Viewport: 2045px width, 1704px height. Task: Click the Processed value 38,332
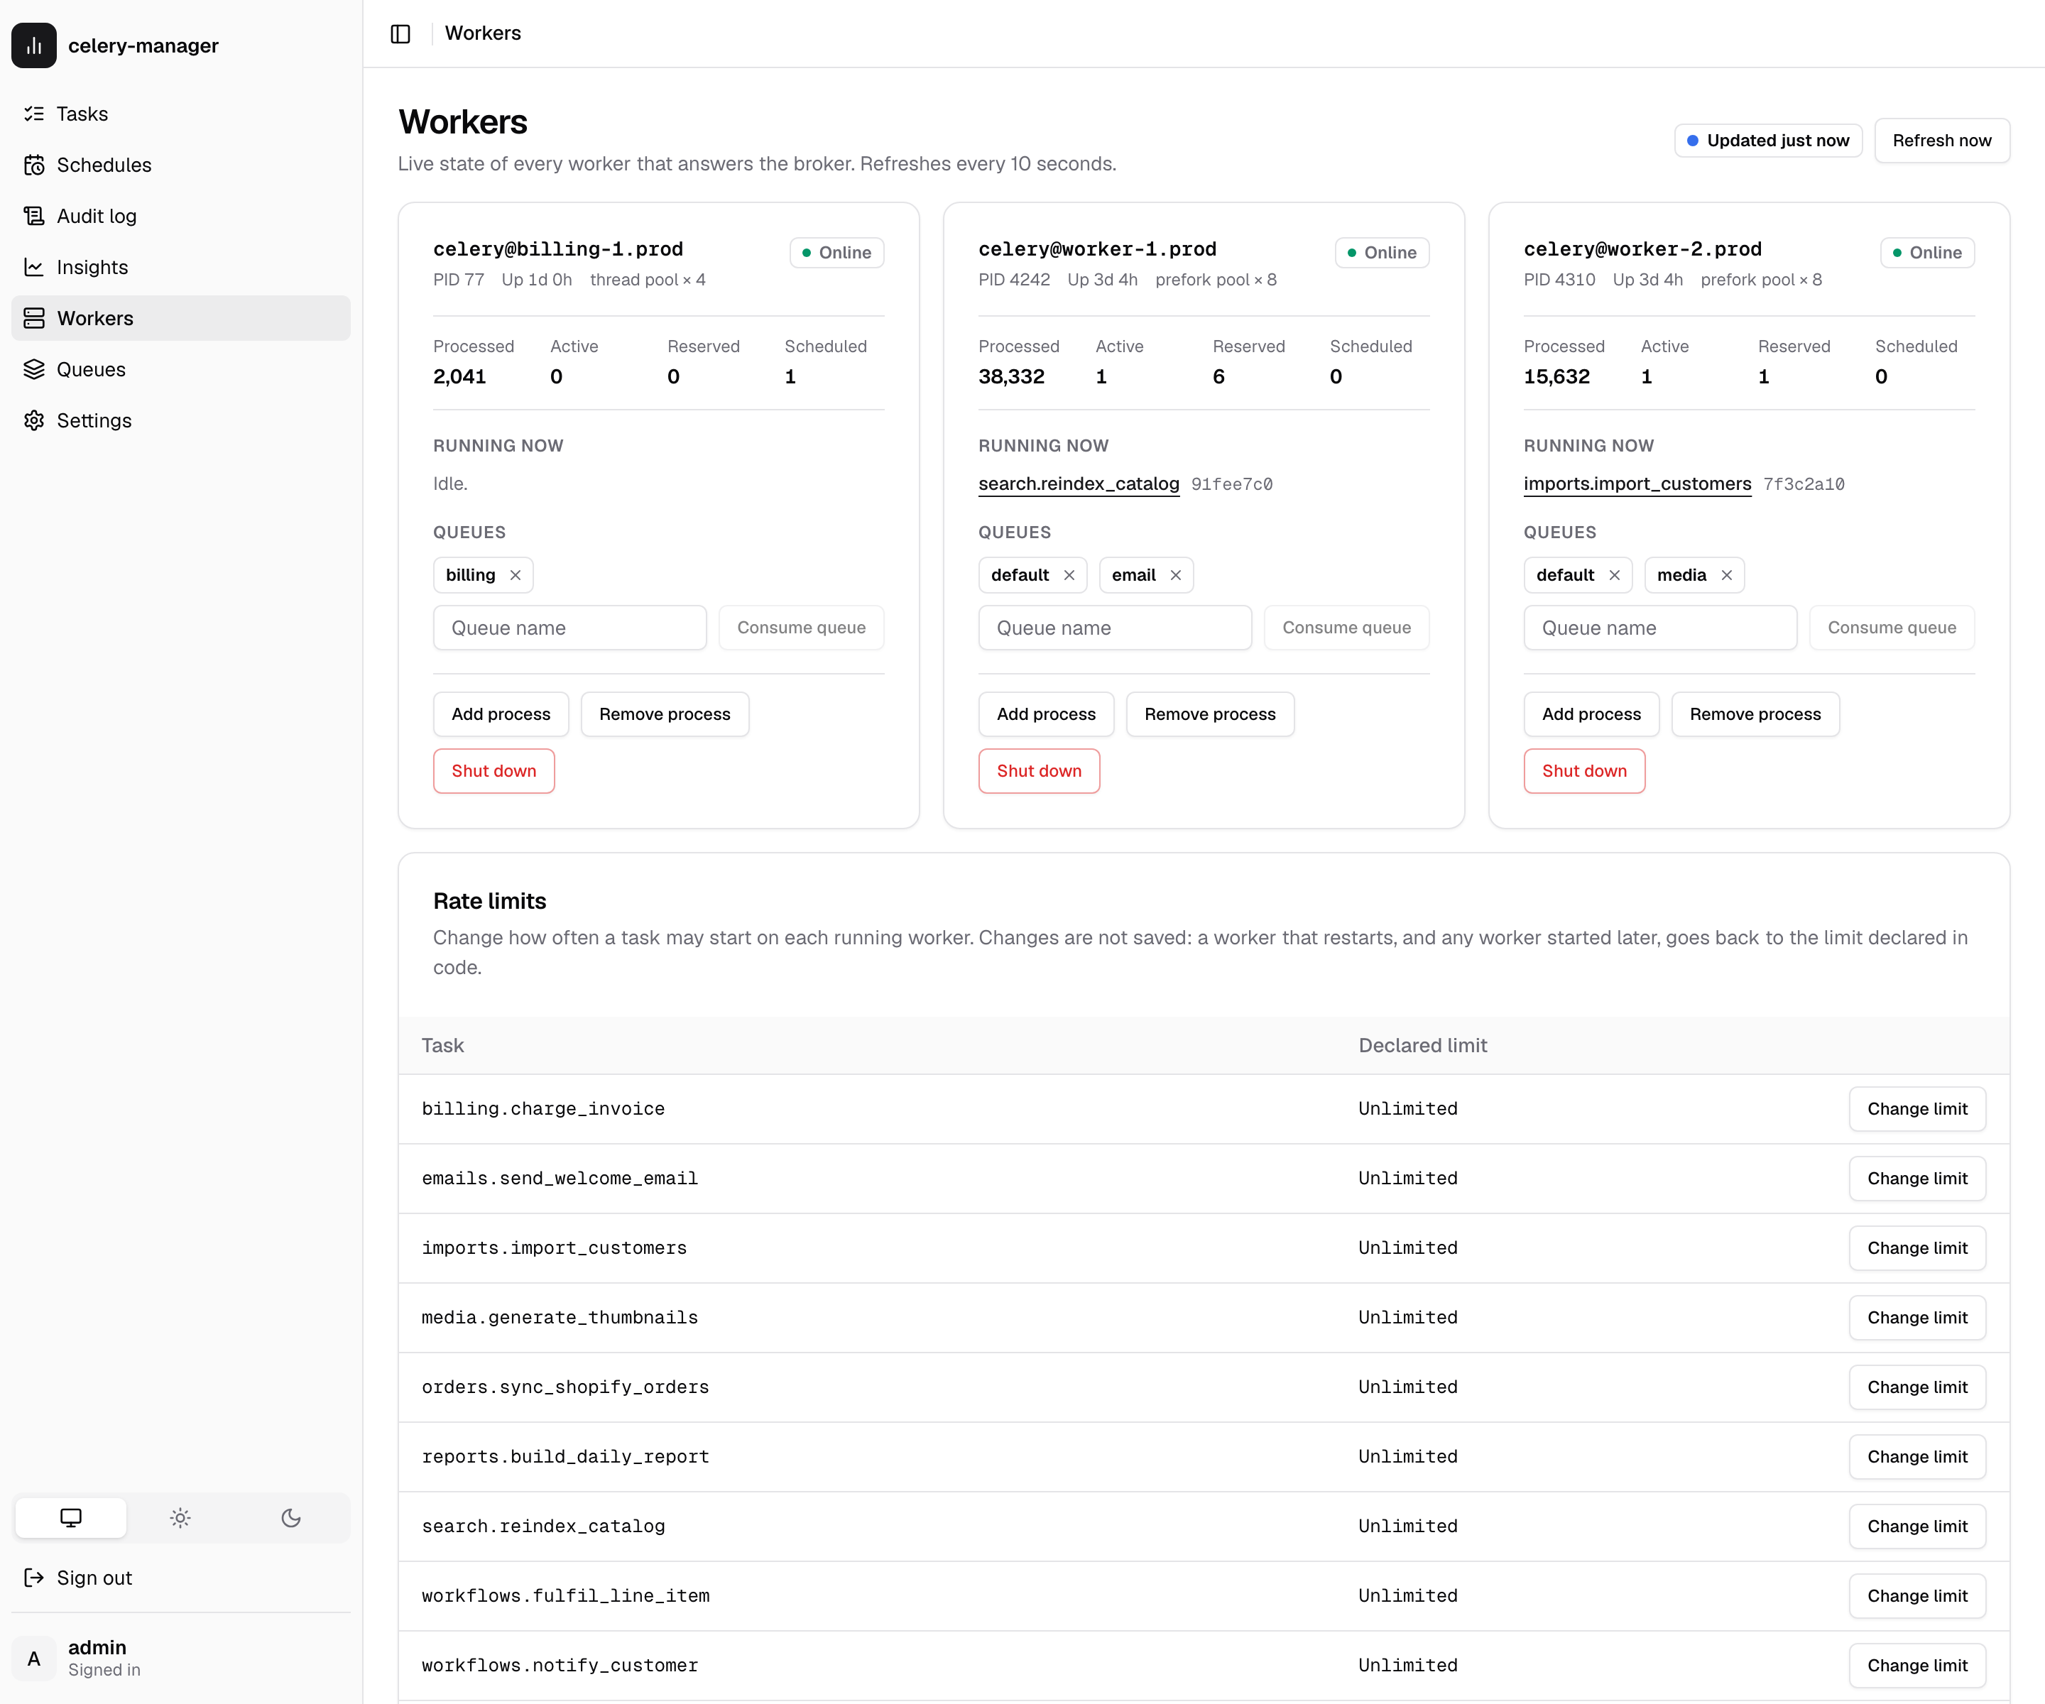pos(1011,377)
